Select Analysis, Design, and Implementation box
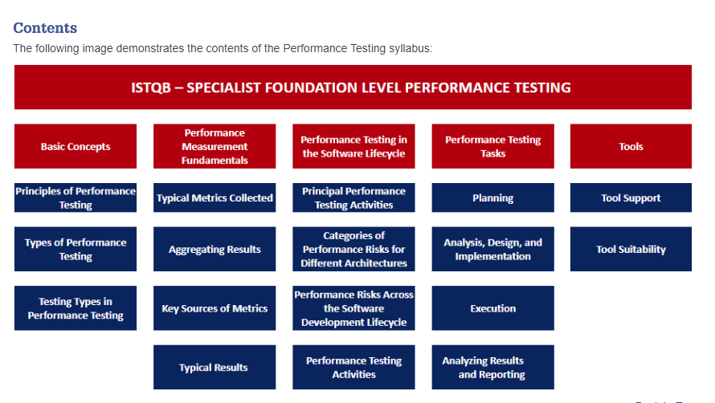715x403 pixels. 493,249
